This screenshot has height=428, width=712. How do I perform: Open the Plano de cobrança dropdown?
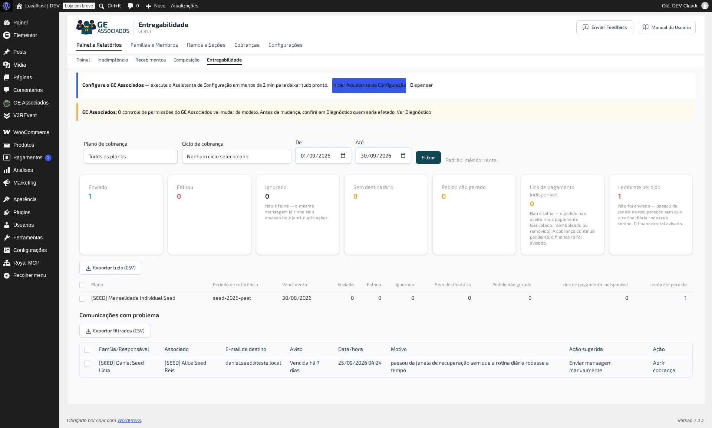(131, 156)
